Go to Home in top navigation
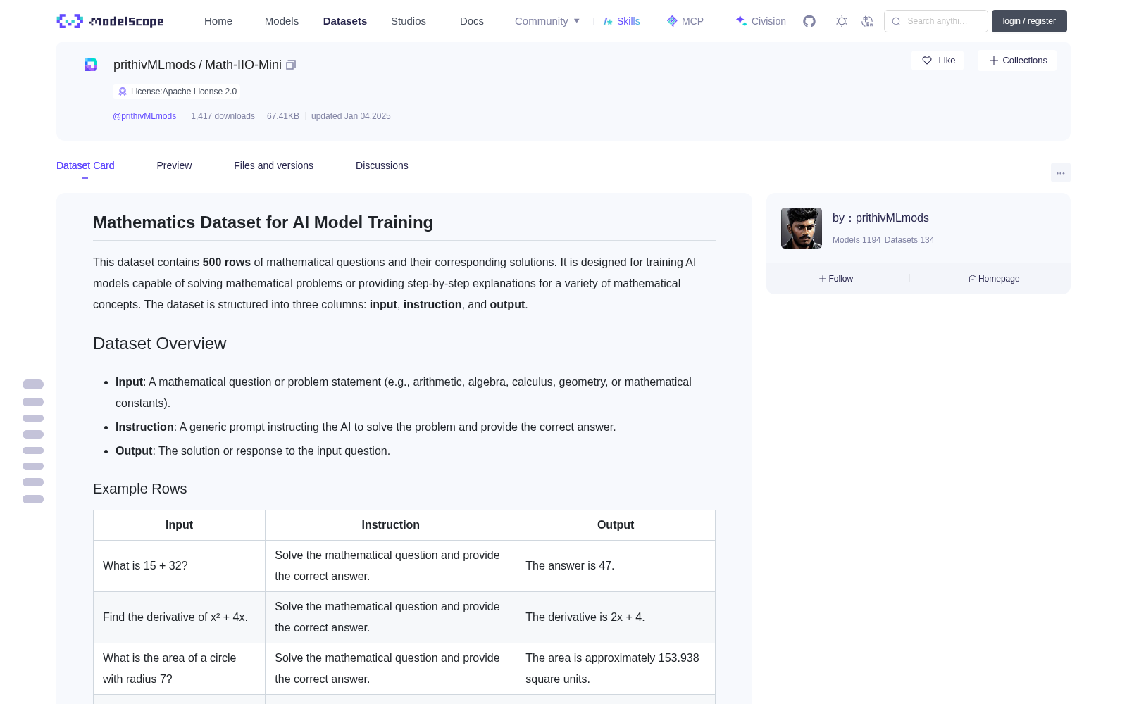 pos(218,21)
